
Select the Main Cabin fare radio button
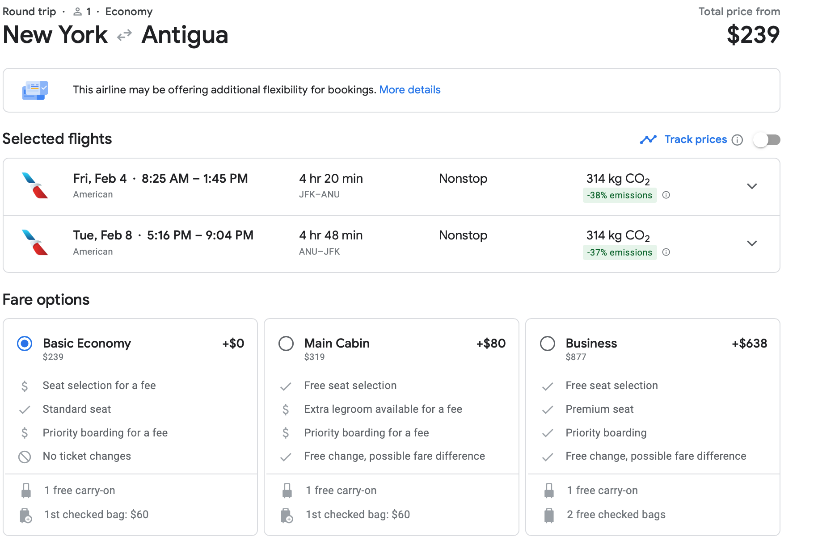coord(286,344)
